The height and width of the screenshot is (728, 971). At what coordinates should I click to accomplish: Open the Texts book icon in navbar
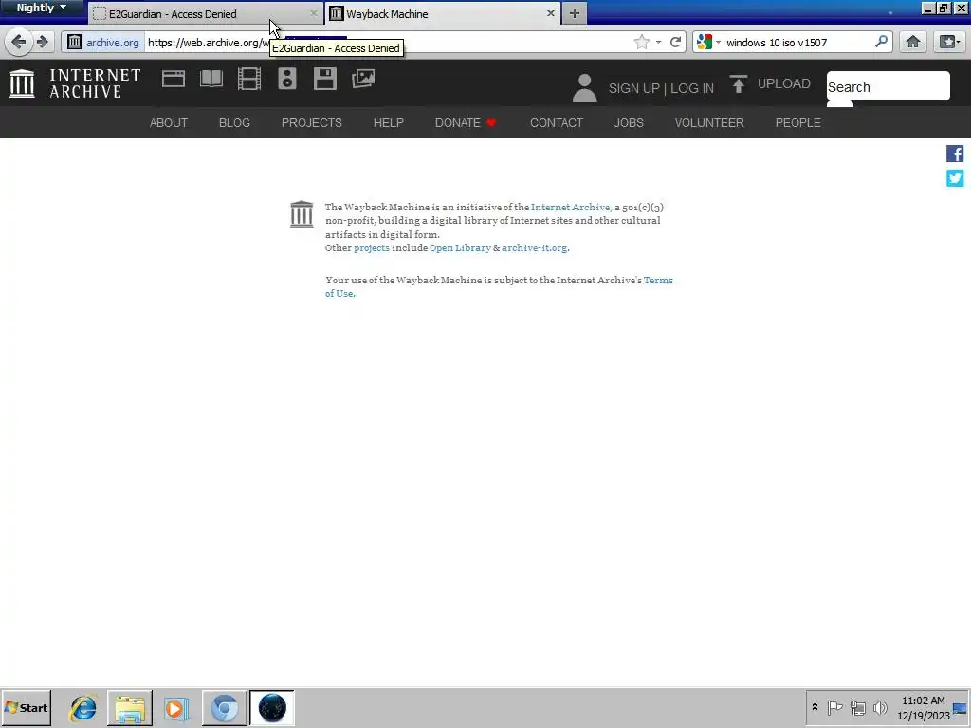pos(211,79)
